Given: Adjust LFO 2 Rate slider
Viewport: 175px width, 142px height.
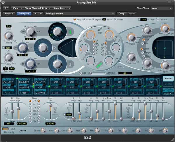Looking at the screenshot, I should click(50, 105).
